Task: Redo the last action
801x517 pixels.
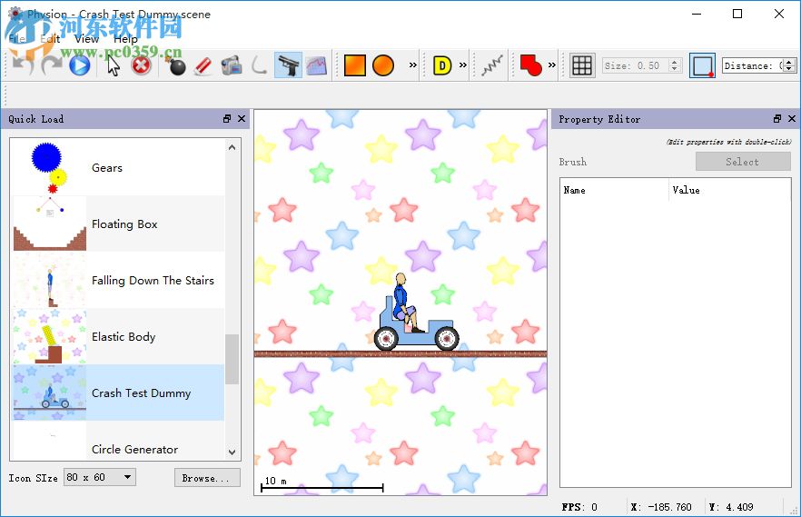Action: [51, 65]
